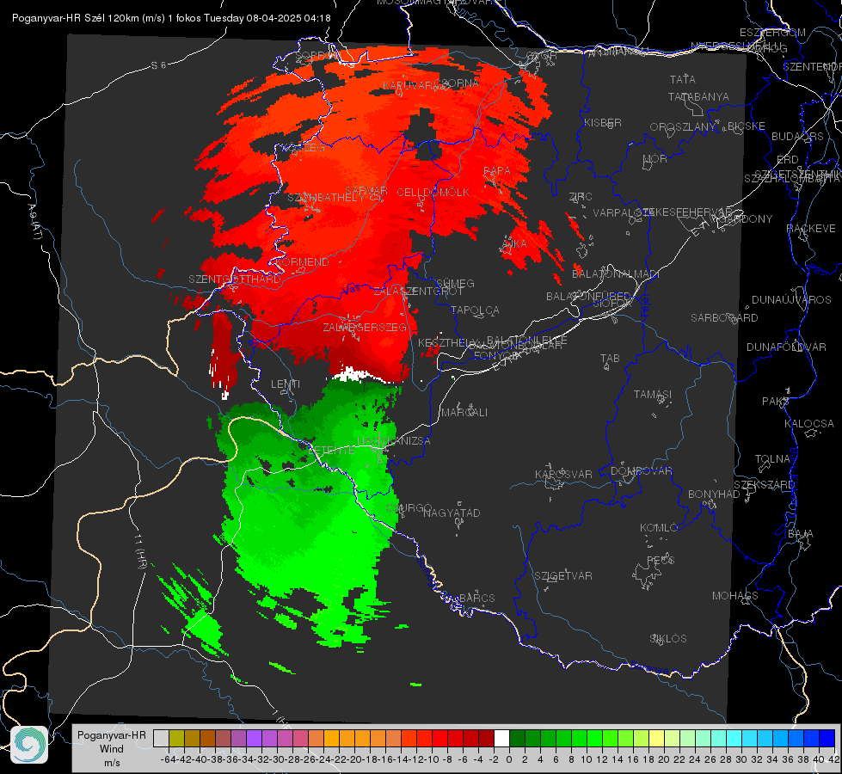Select the PAKS town label
The image size is (842, 774).
775,402
